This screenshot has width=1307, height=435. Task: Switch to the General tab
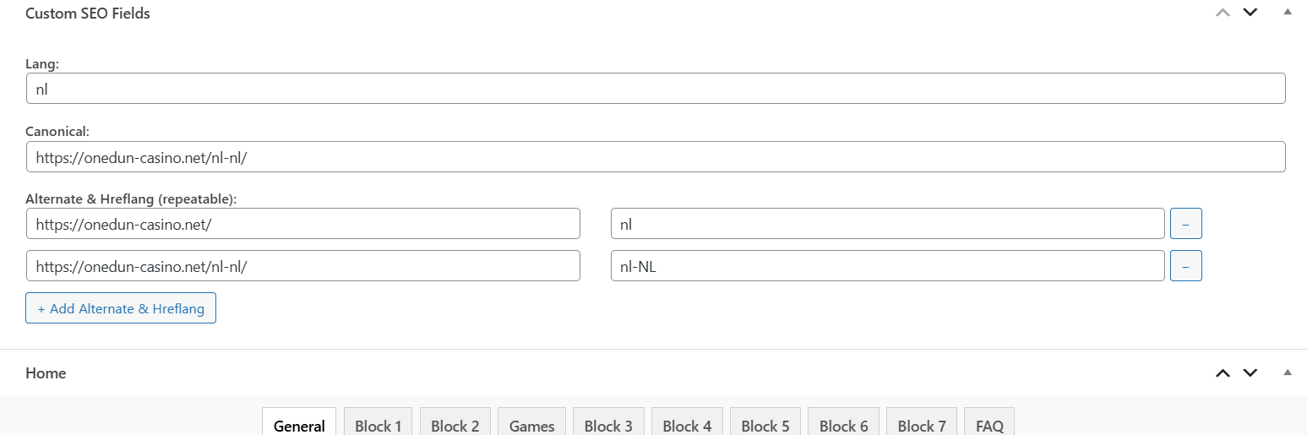tap(299, 425)
